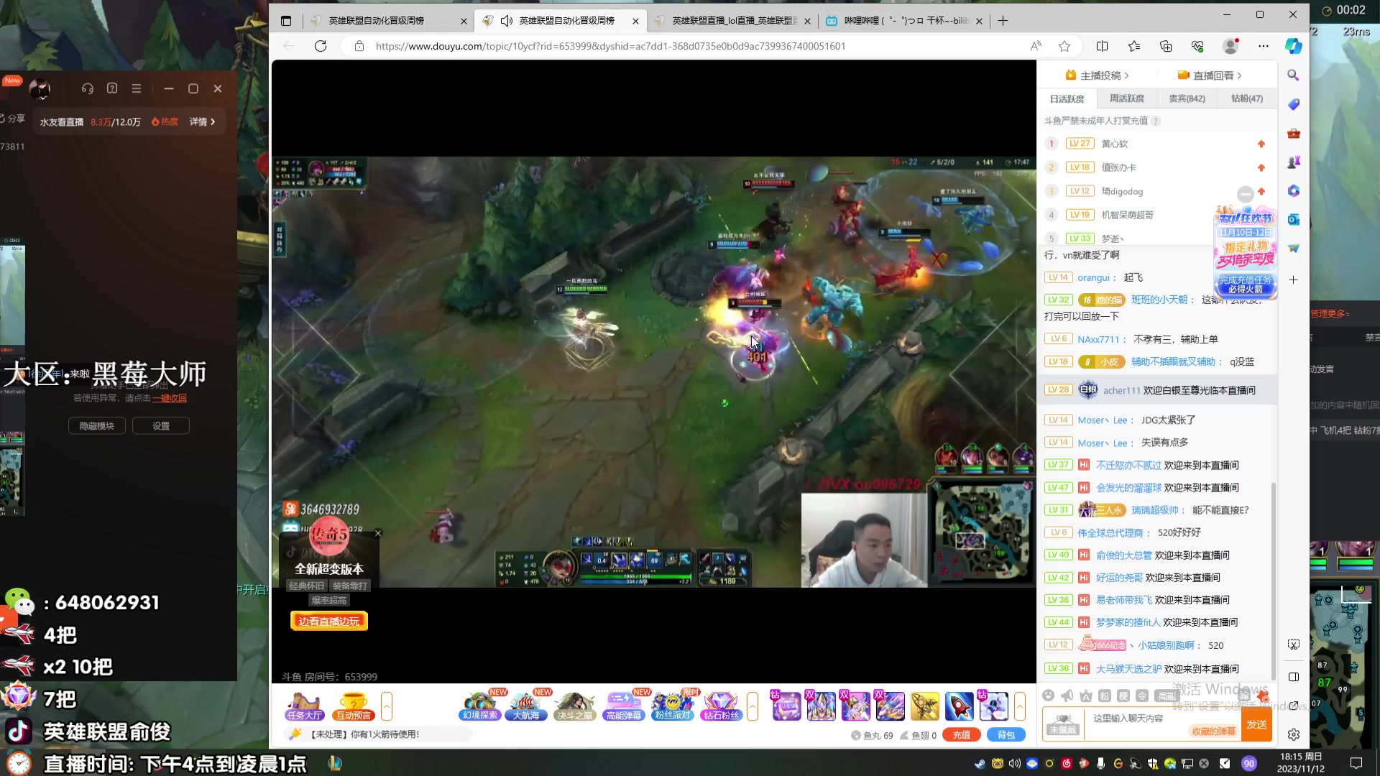Click the 令 command danmaku icon
The image size is (1380, 776).
[1141, 696]
